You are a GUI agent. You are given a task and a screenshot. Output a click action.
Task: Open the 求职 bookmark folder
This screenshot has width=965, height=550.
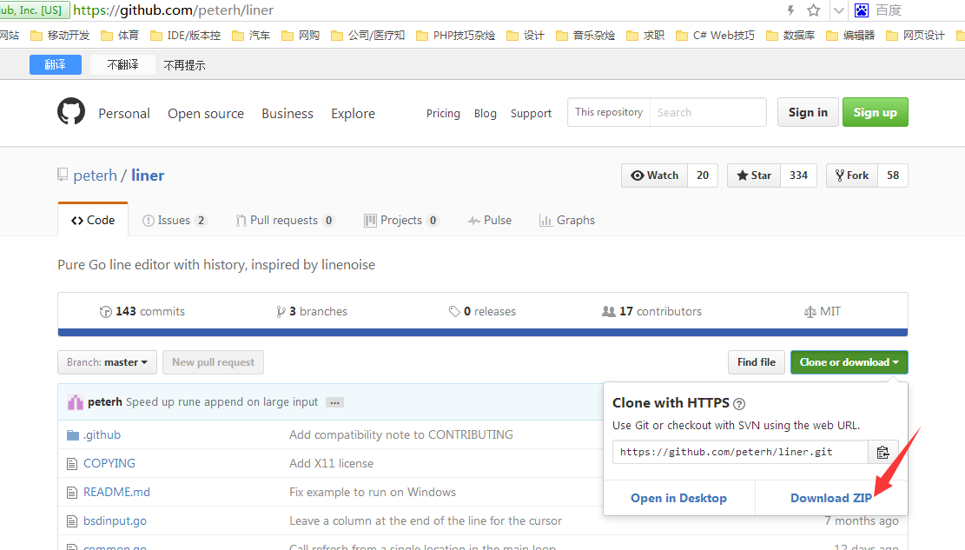[645, 35]
